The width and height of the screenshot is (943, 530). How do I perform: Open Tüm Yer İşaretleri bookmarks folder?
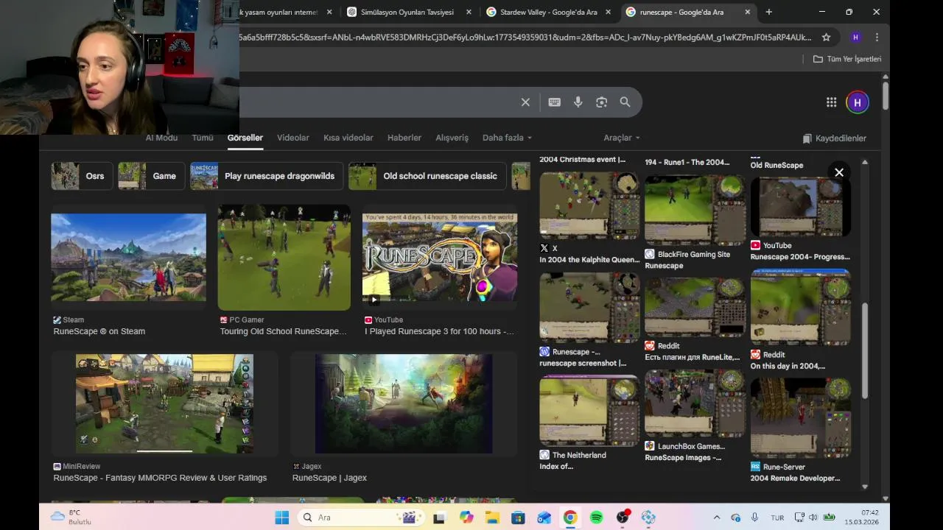[x=847, y=59]
